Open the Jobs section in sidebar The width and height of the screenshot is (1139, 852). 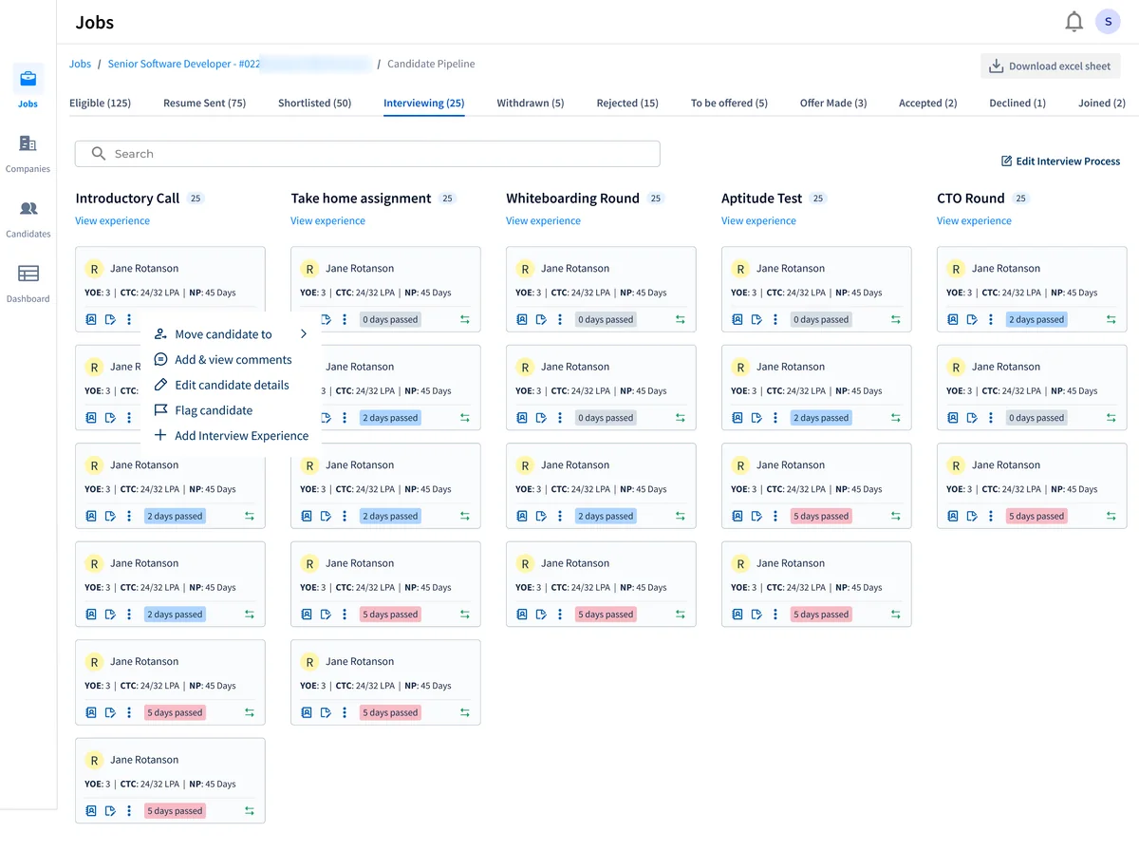point(28,86)
